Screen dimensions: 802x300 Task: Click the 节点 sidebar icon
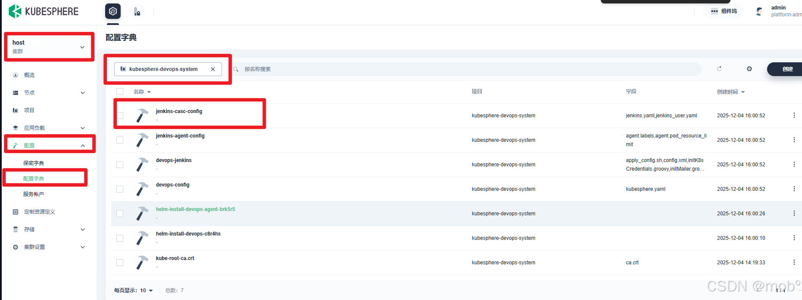[16, 93]
